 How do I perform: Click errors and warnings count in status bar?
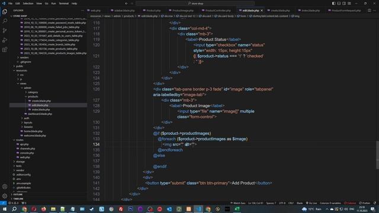click(13, 203)
